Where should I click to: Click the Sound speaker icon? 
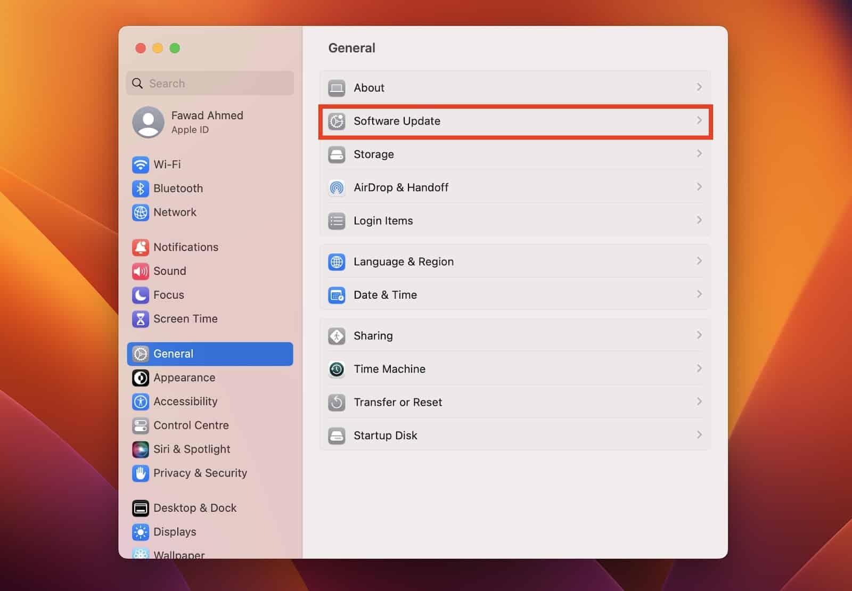[141, 271]
